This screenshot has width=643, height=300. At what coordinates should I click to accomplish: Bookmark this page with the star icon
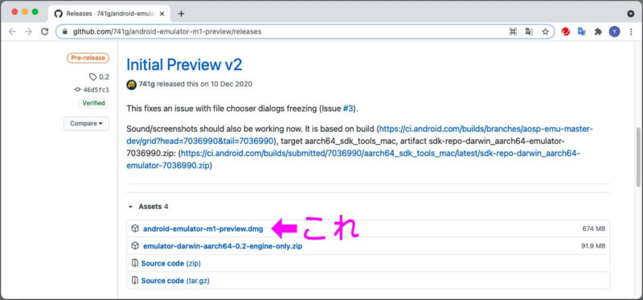(x=545, y=31)
